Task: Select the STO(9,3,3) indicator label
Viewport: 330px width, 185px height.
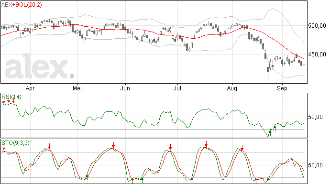Action: (16, 143)
